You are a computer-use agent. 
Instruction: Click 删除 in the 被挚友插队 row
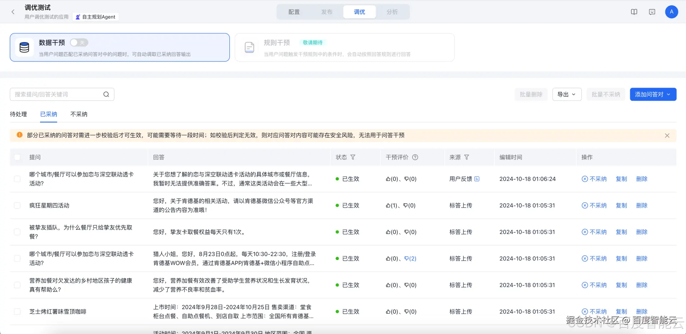click(x=642, y=232)
